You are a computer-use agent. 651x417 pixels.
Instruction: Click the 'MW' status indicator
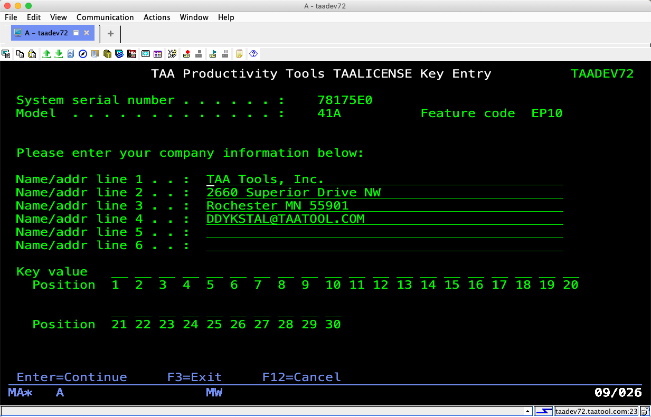(x=214, y=392)
